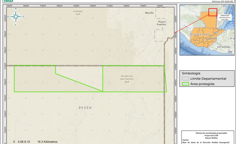Click San Salvador on the inset map
Image resolution: width=236 pixels, height=144 pixels.
pyautogui.click(x=223, y=47)
